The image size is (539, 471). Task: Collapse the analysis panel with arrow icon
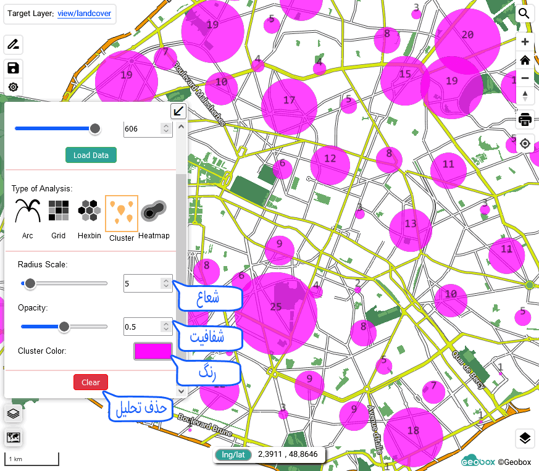178,111
